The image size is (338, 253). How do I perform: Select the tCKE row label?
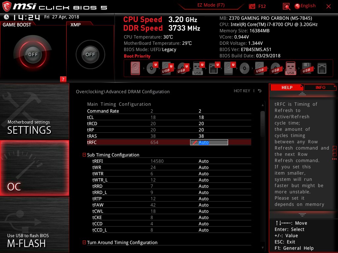(97, 217)
